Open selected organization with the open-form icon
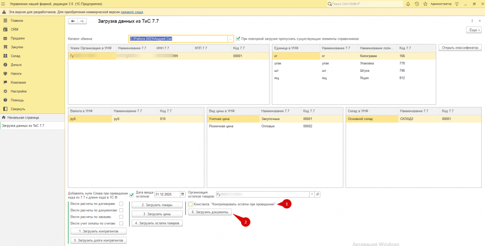This screenshot has width=485, height=246. coord(317,194)
